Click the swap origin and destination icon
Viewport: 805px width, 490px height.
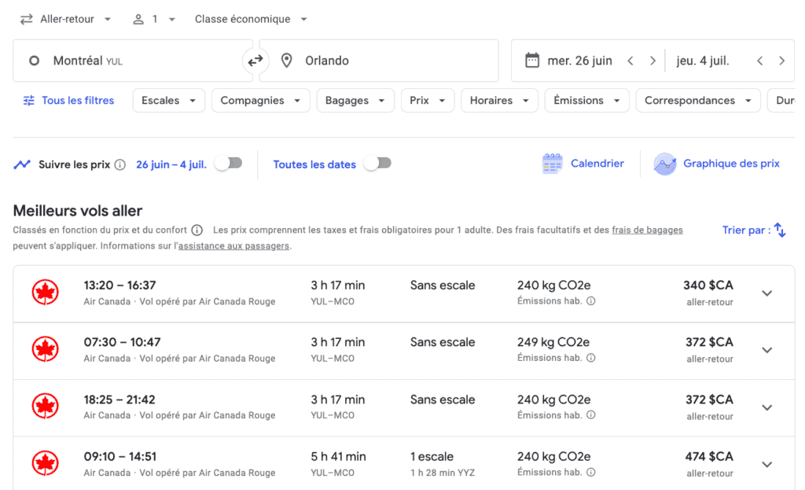tap(255, 61)
